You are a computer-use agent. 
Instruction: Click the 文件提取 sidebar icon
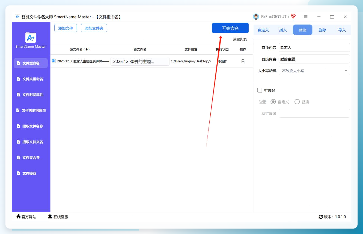(18, 173)
